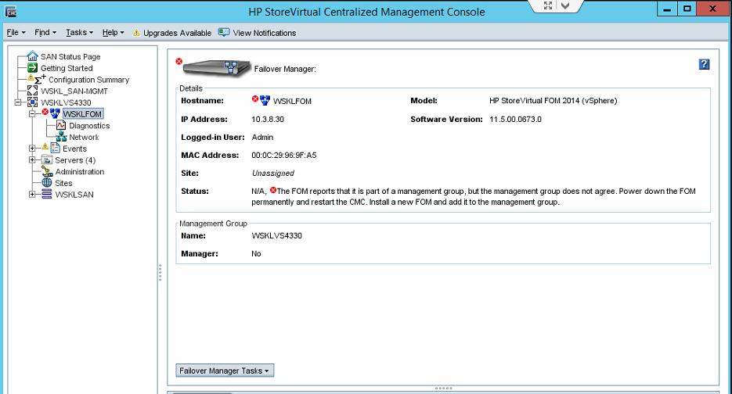Viewport: 732px width, 394px height.
Task: Click the Administration icon in tree
Action: point(47,171)
